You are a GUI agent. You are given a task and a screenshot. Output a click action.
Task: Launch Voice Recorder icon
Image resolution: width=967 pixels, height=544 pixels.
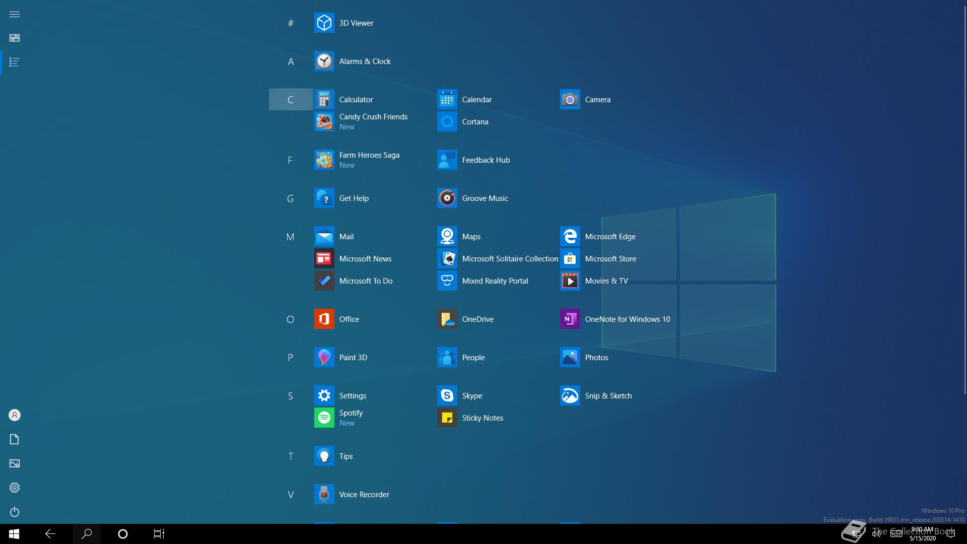pos(324,494)
